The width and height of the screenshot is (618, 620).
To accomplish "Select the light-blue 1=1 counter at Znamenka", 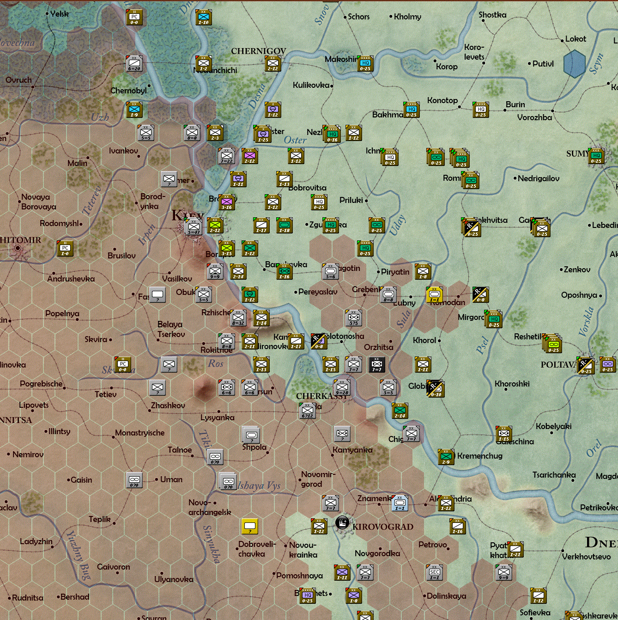I will pyautogui.click(x=400, y=503).
